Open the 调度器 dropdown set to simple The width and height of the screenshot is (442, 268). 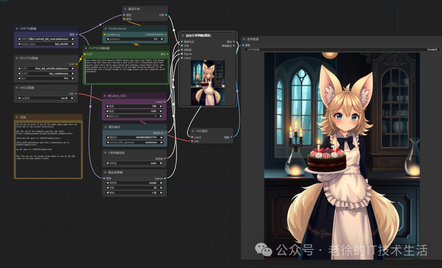tap(134, 183)
